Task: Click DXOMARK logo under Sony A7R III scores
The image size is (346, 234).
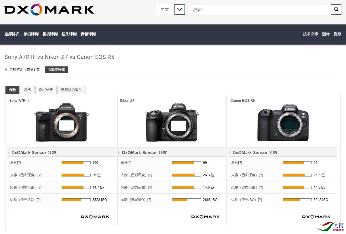Action: click(95, 217)
